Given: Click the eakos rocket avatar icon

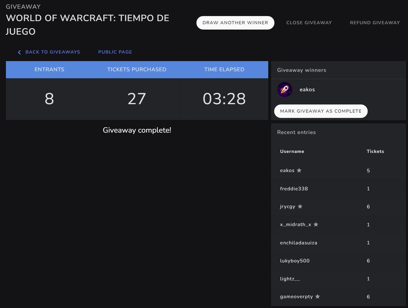Looking at the screenshot, I should point(285,90).
